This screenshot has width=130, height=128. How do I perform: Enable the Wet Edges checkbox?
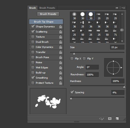click(x=33, y=68)
